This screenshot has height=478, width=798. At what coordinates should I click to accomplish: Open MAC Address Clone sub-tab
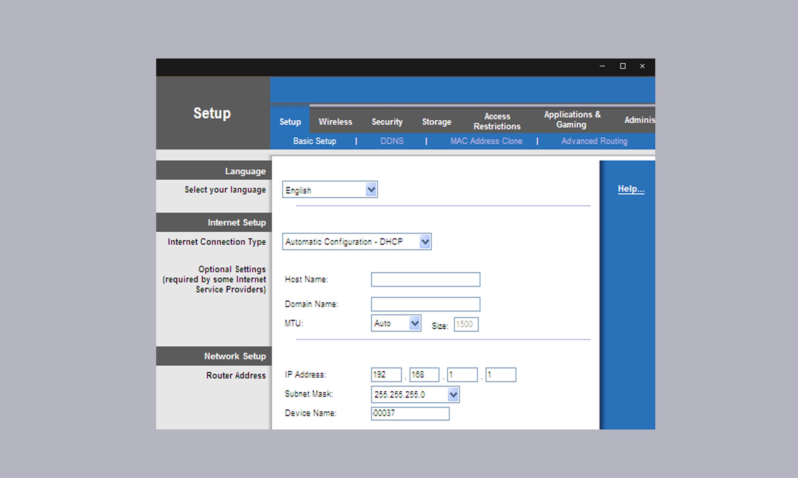(486, 141)
